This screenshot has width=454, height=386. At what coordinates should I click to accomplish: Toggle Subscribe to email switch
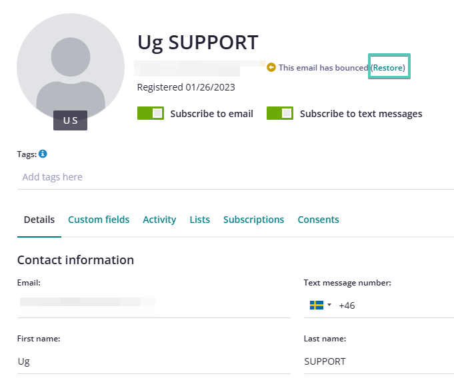click(x=151, y=113)
